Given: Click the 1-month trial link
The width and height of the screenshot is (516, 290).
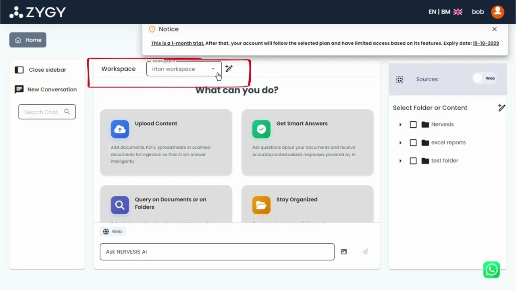Looking at the screenshot, I should point(177,43).
